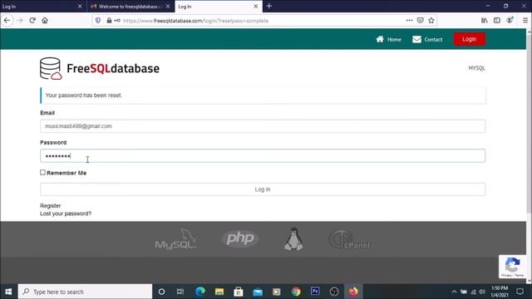This screenshot has width=532, height=299.
Task: Switch to Firefox in the taskbar
Action: tap(353, 292)
